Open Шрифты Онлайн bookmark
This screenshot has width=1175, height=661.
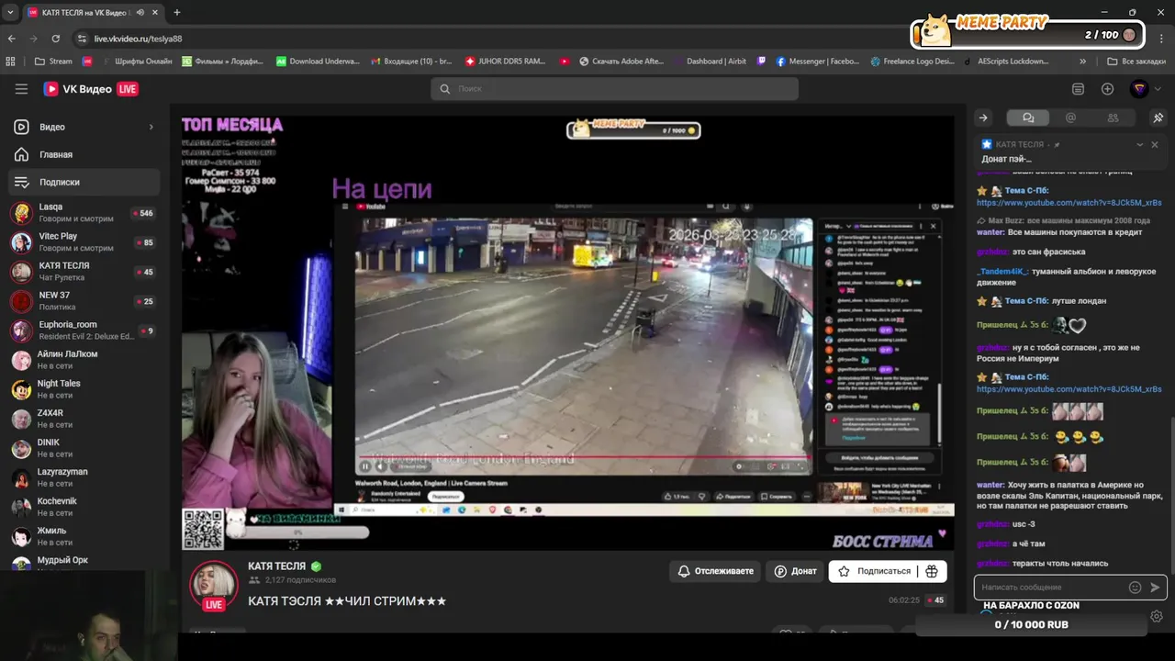coord(136,62)
